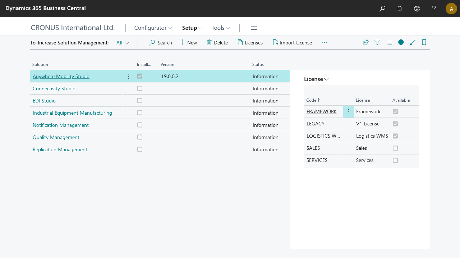The height and width of the screenshot is (258, 460).
Task: Open the user account avatar A
Action: pyautogui.click(x=451, y=9)
